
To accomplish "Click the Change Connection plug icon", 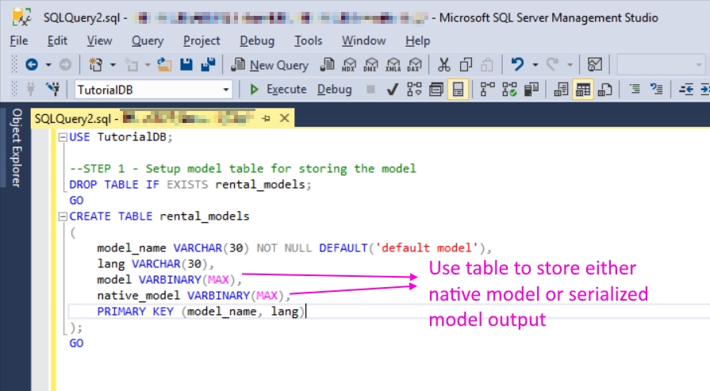I will [53, 89].
